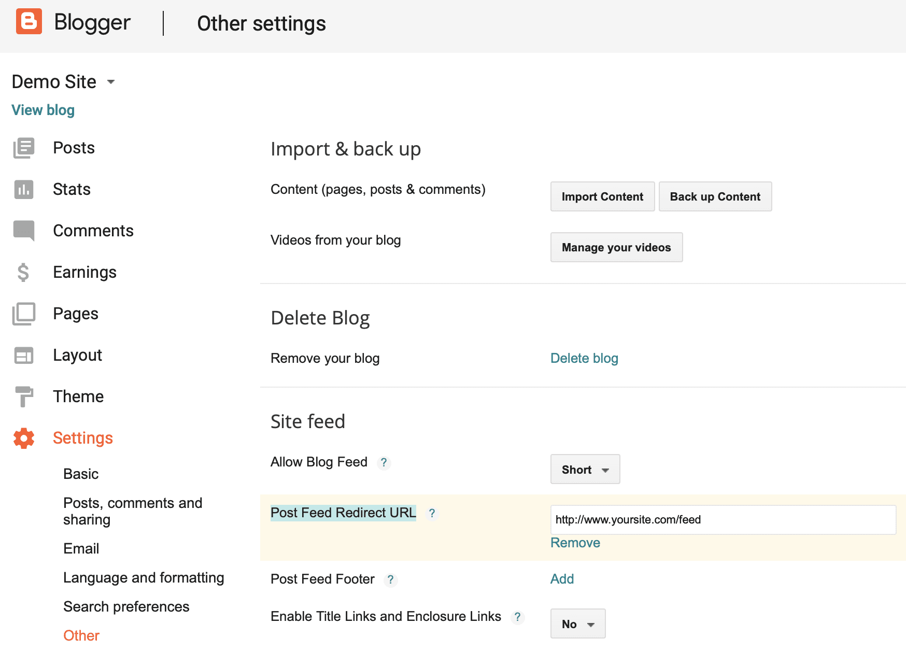Open the Allow Blog Feed dropdown

coord(585,469)
